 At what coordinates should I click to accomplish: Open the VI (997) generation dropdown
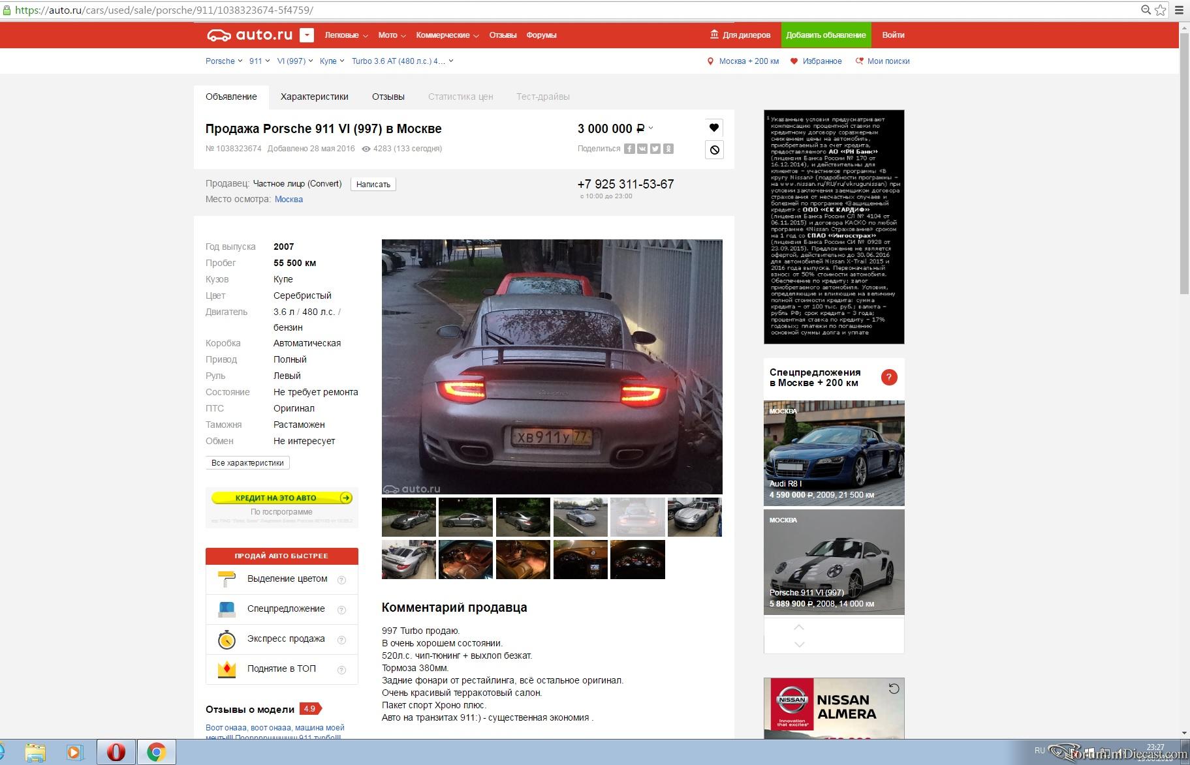pos(295,61)
